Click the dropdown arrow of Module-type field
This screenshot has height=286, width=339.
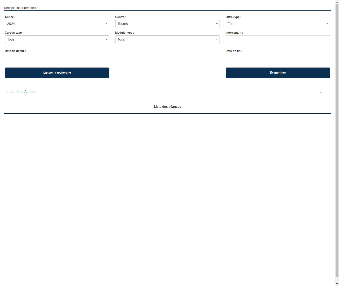click(x=217, y=39)
